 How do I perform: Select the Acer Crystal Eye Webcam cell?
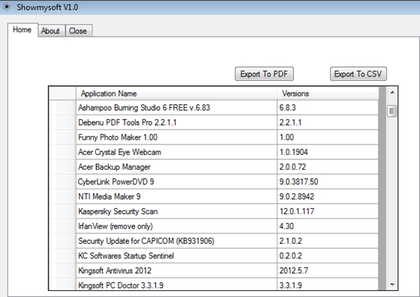tap(176, 152)
